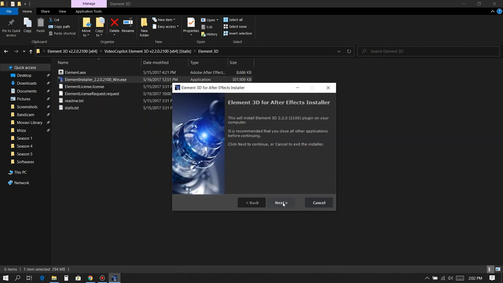The image size is (503, 283).
Task: Select Copy path command
Action: [x=59, y=26]
